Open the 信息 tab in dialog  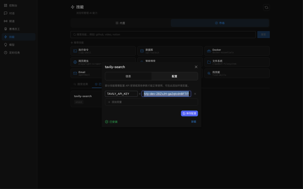(x=128, y=76)
